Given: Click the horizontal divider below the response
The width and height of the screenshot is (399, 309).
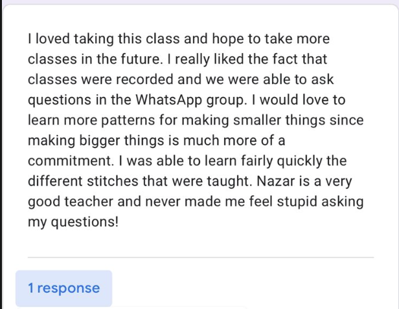Looking at the screenshot, I should click(201, 257).
